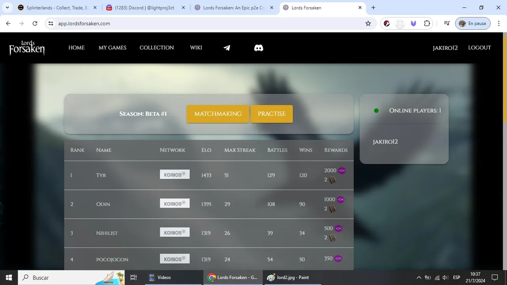
Task: Open the Windows Start menu
Action: point(9,277)
